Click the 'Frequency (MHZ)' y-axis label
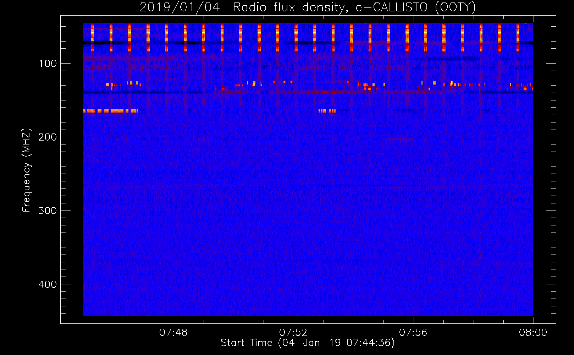 [x=27, y=170]
